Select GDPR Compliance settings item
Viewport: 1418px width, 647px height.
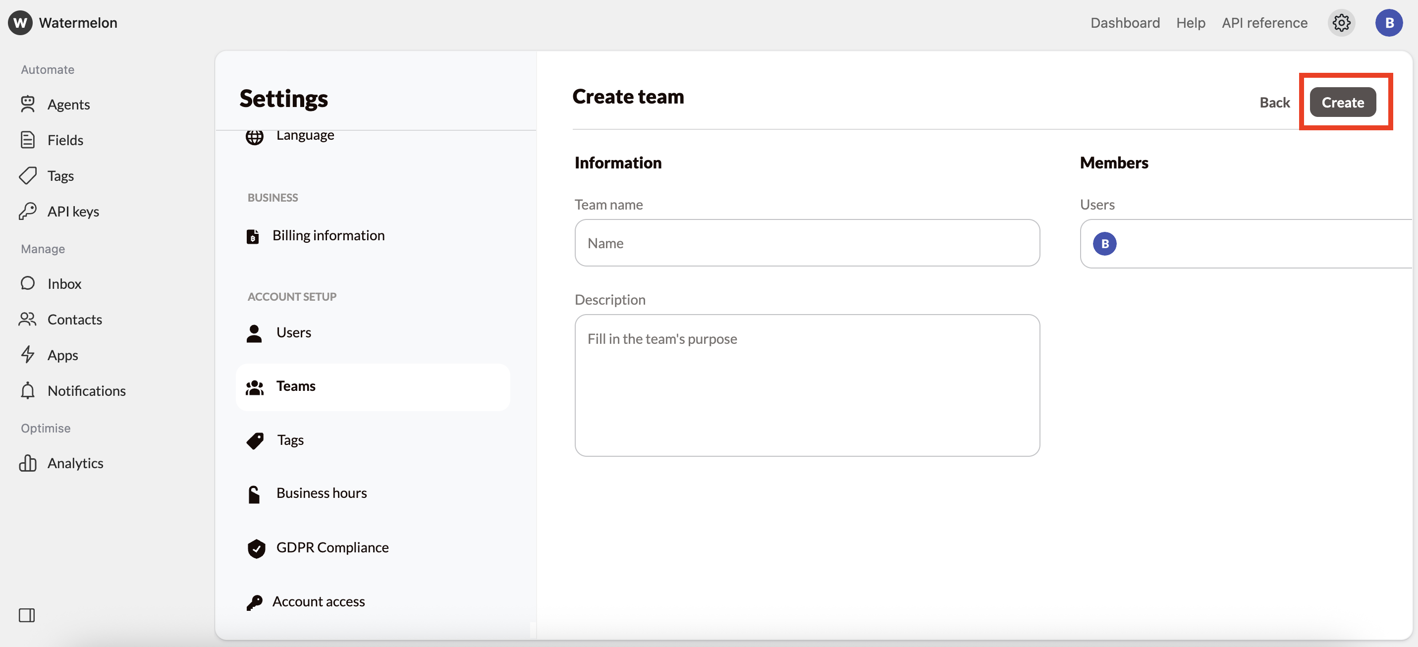332,547
